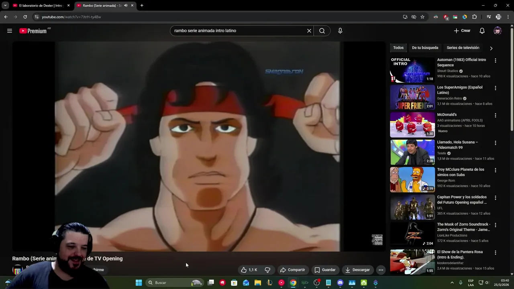
Task: Click the youtube.com address bar
Action: coord(217,17)
